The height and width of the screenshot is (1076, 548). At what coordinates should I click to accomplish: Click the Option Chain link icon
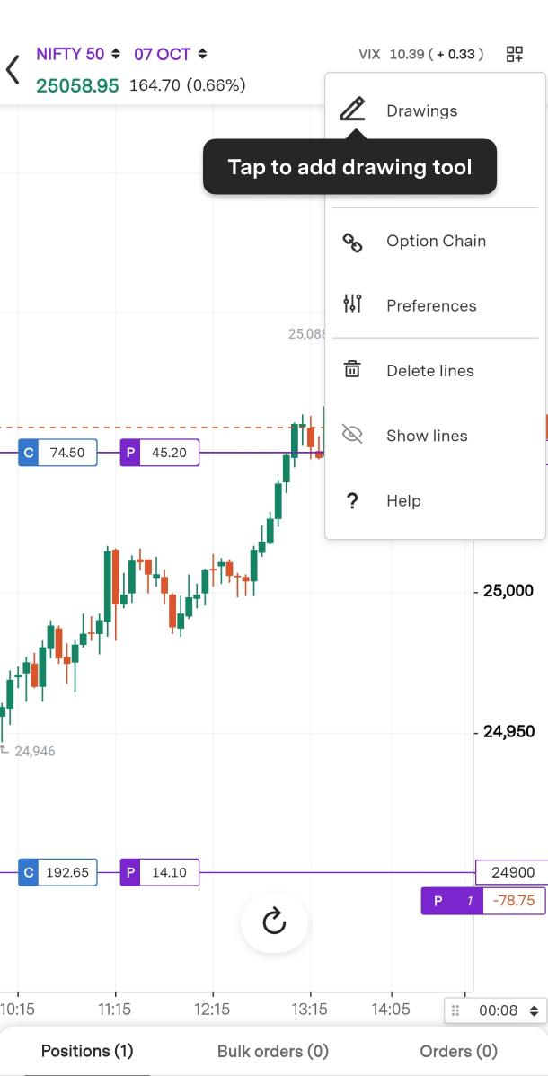point(353,242)
